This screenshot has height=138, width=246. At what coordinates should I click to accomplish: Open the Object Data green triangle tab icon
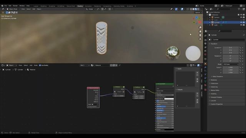pos(205,81)
